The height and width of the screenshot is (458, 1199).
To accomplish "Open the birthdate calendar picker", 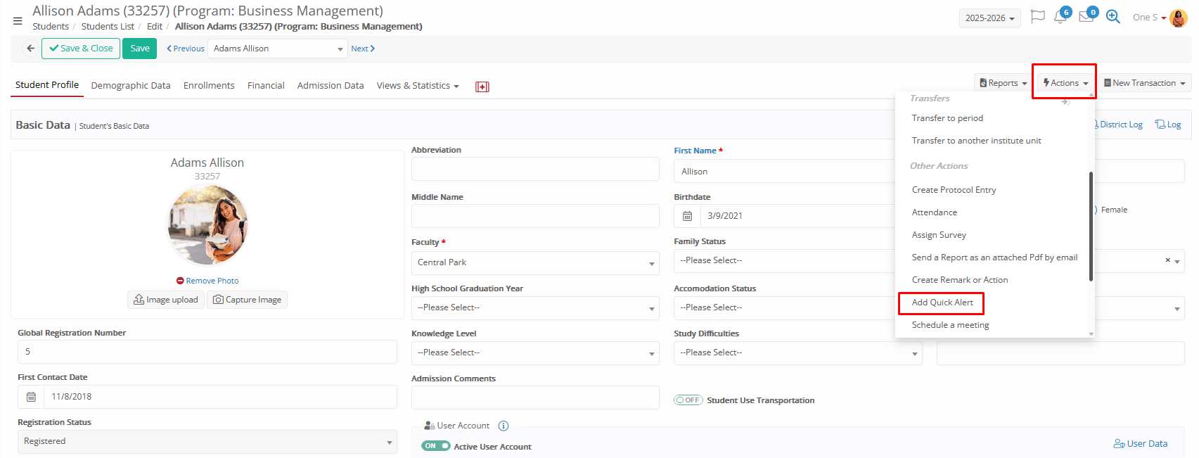I will [688, 216].
